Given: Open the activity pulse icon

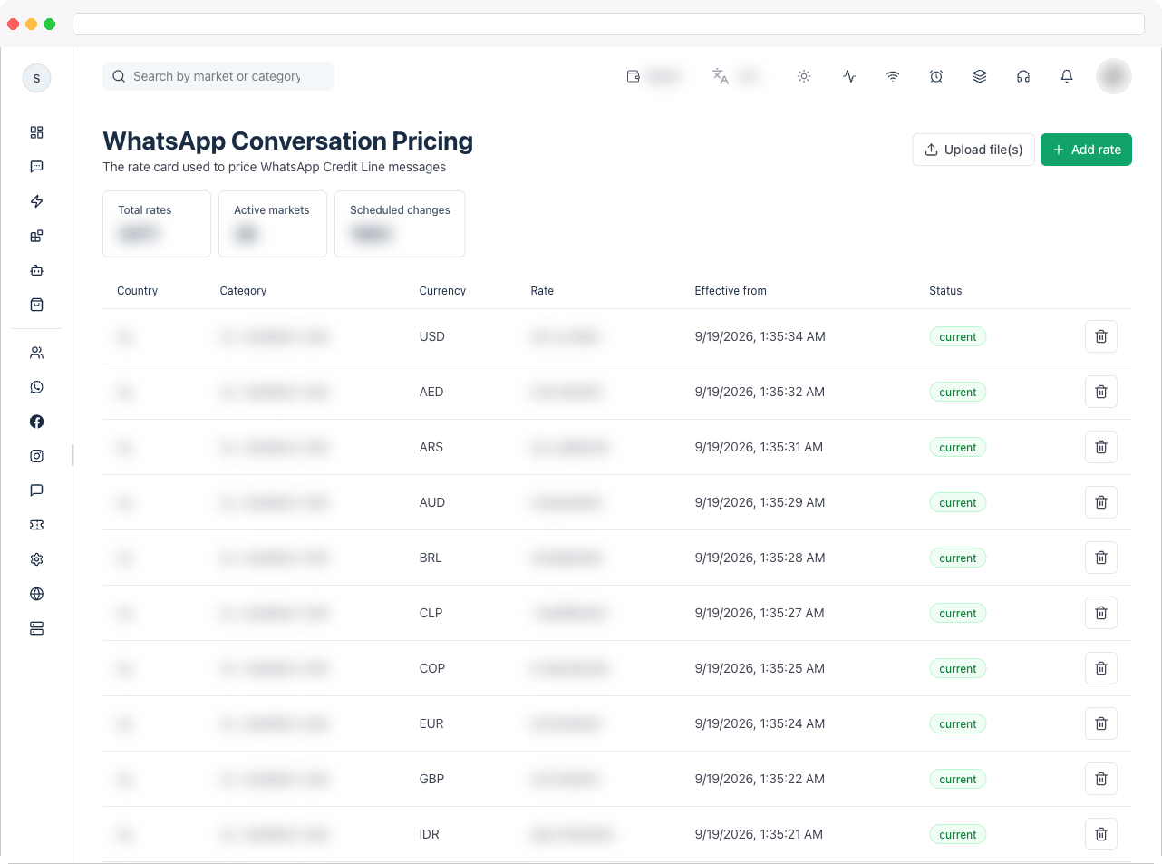Looking at the screenshot, I should (x=849, y=76).
